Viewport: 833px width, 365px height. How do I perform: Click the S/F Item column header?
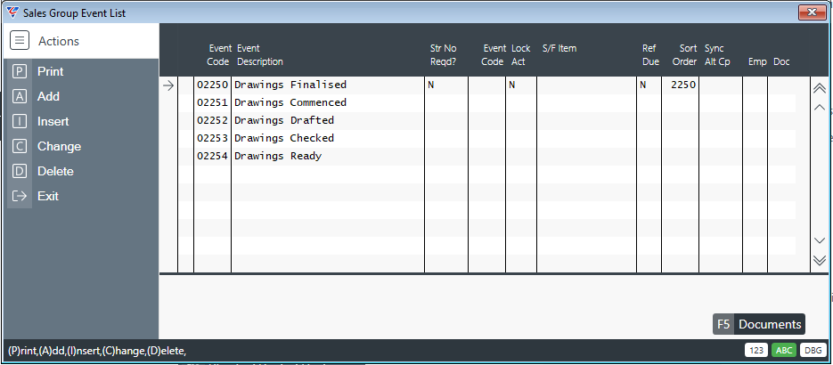[x=559, y=48]
